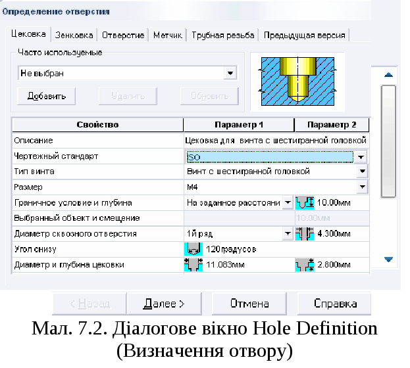This screenshot has height=368, width=410.
Task: Select the Граничное условие и глубина label
Action: point(73,203)
